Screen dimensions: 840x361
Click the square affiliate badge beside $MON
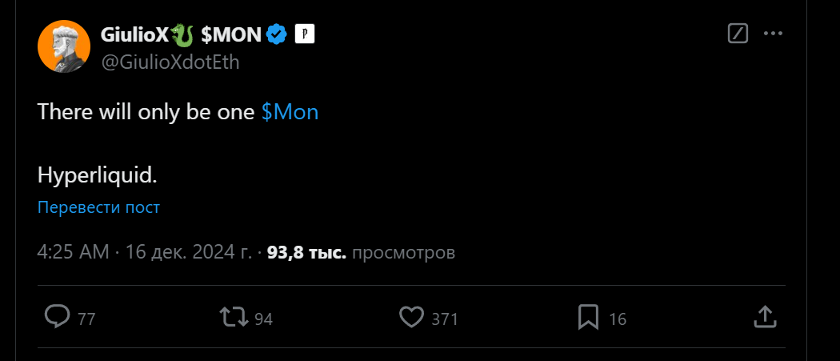(306, 34)
